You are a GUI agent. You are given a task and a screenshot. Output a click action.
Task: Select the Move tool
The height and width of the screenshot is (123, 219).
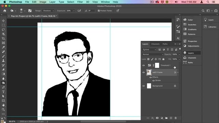[x=3, y=20]
